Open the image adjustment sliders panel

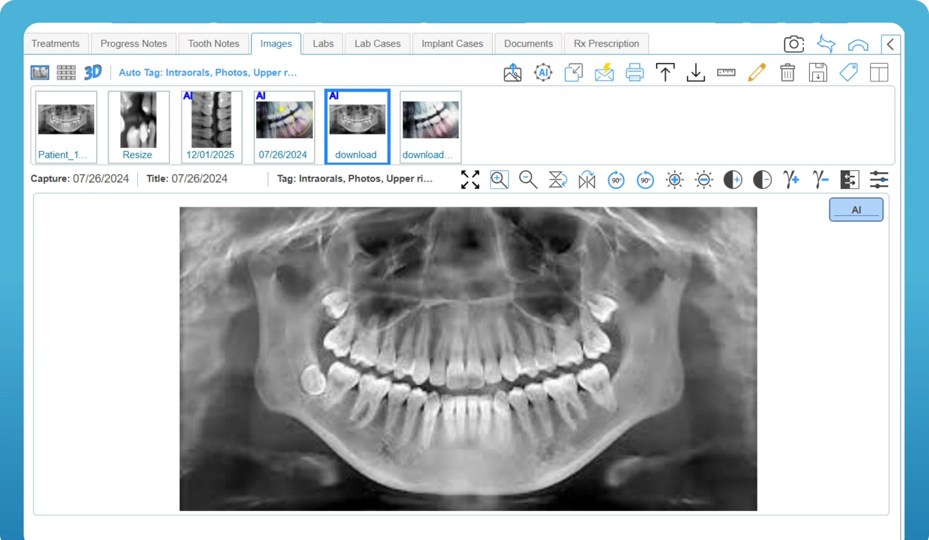click(x=879, y=180)
